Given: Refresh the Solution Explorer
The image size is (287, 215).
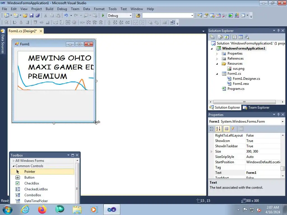Looking at the screenshot, I should coord(226,37).
